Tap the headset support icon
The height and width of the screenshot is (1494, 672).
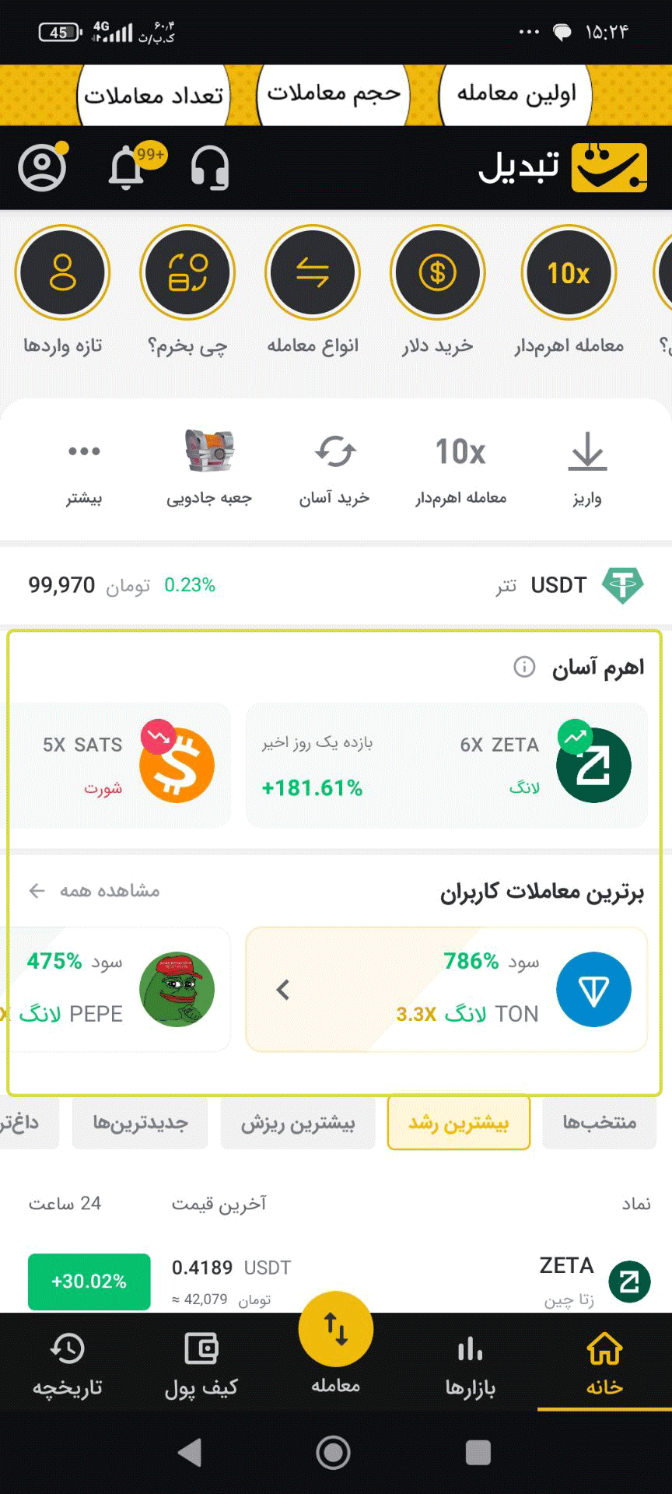(210, 167)
